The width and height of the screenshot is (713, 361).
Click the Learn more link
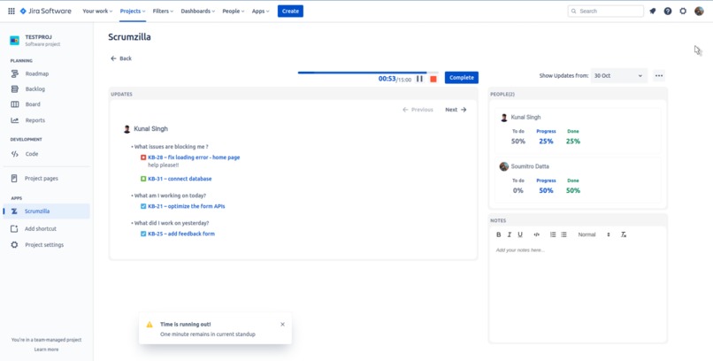[46, 349]
